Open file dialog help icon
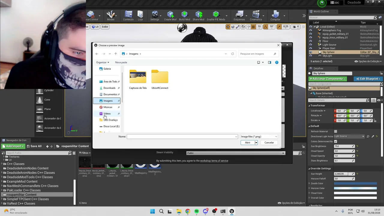 point(277,62)
